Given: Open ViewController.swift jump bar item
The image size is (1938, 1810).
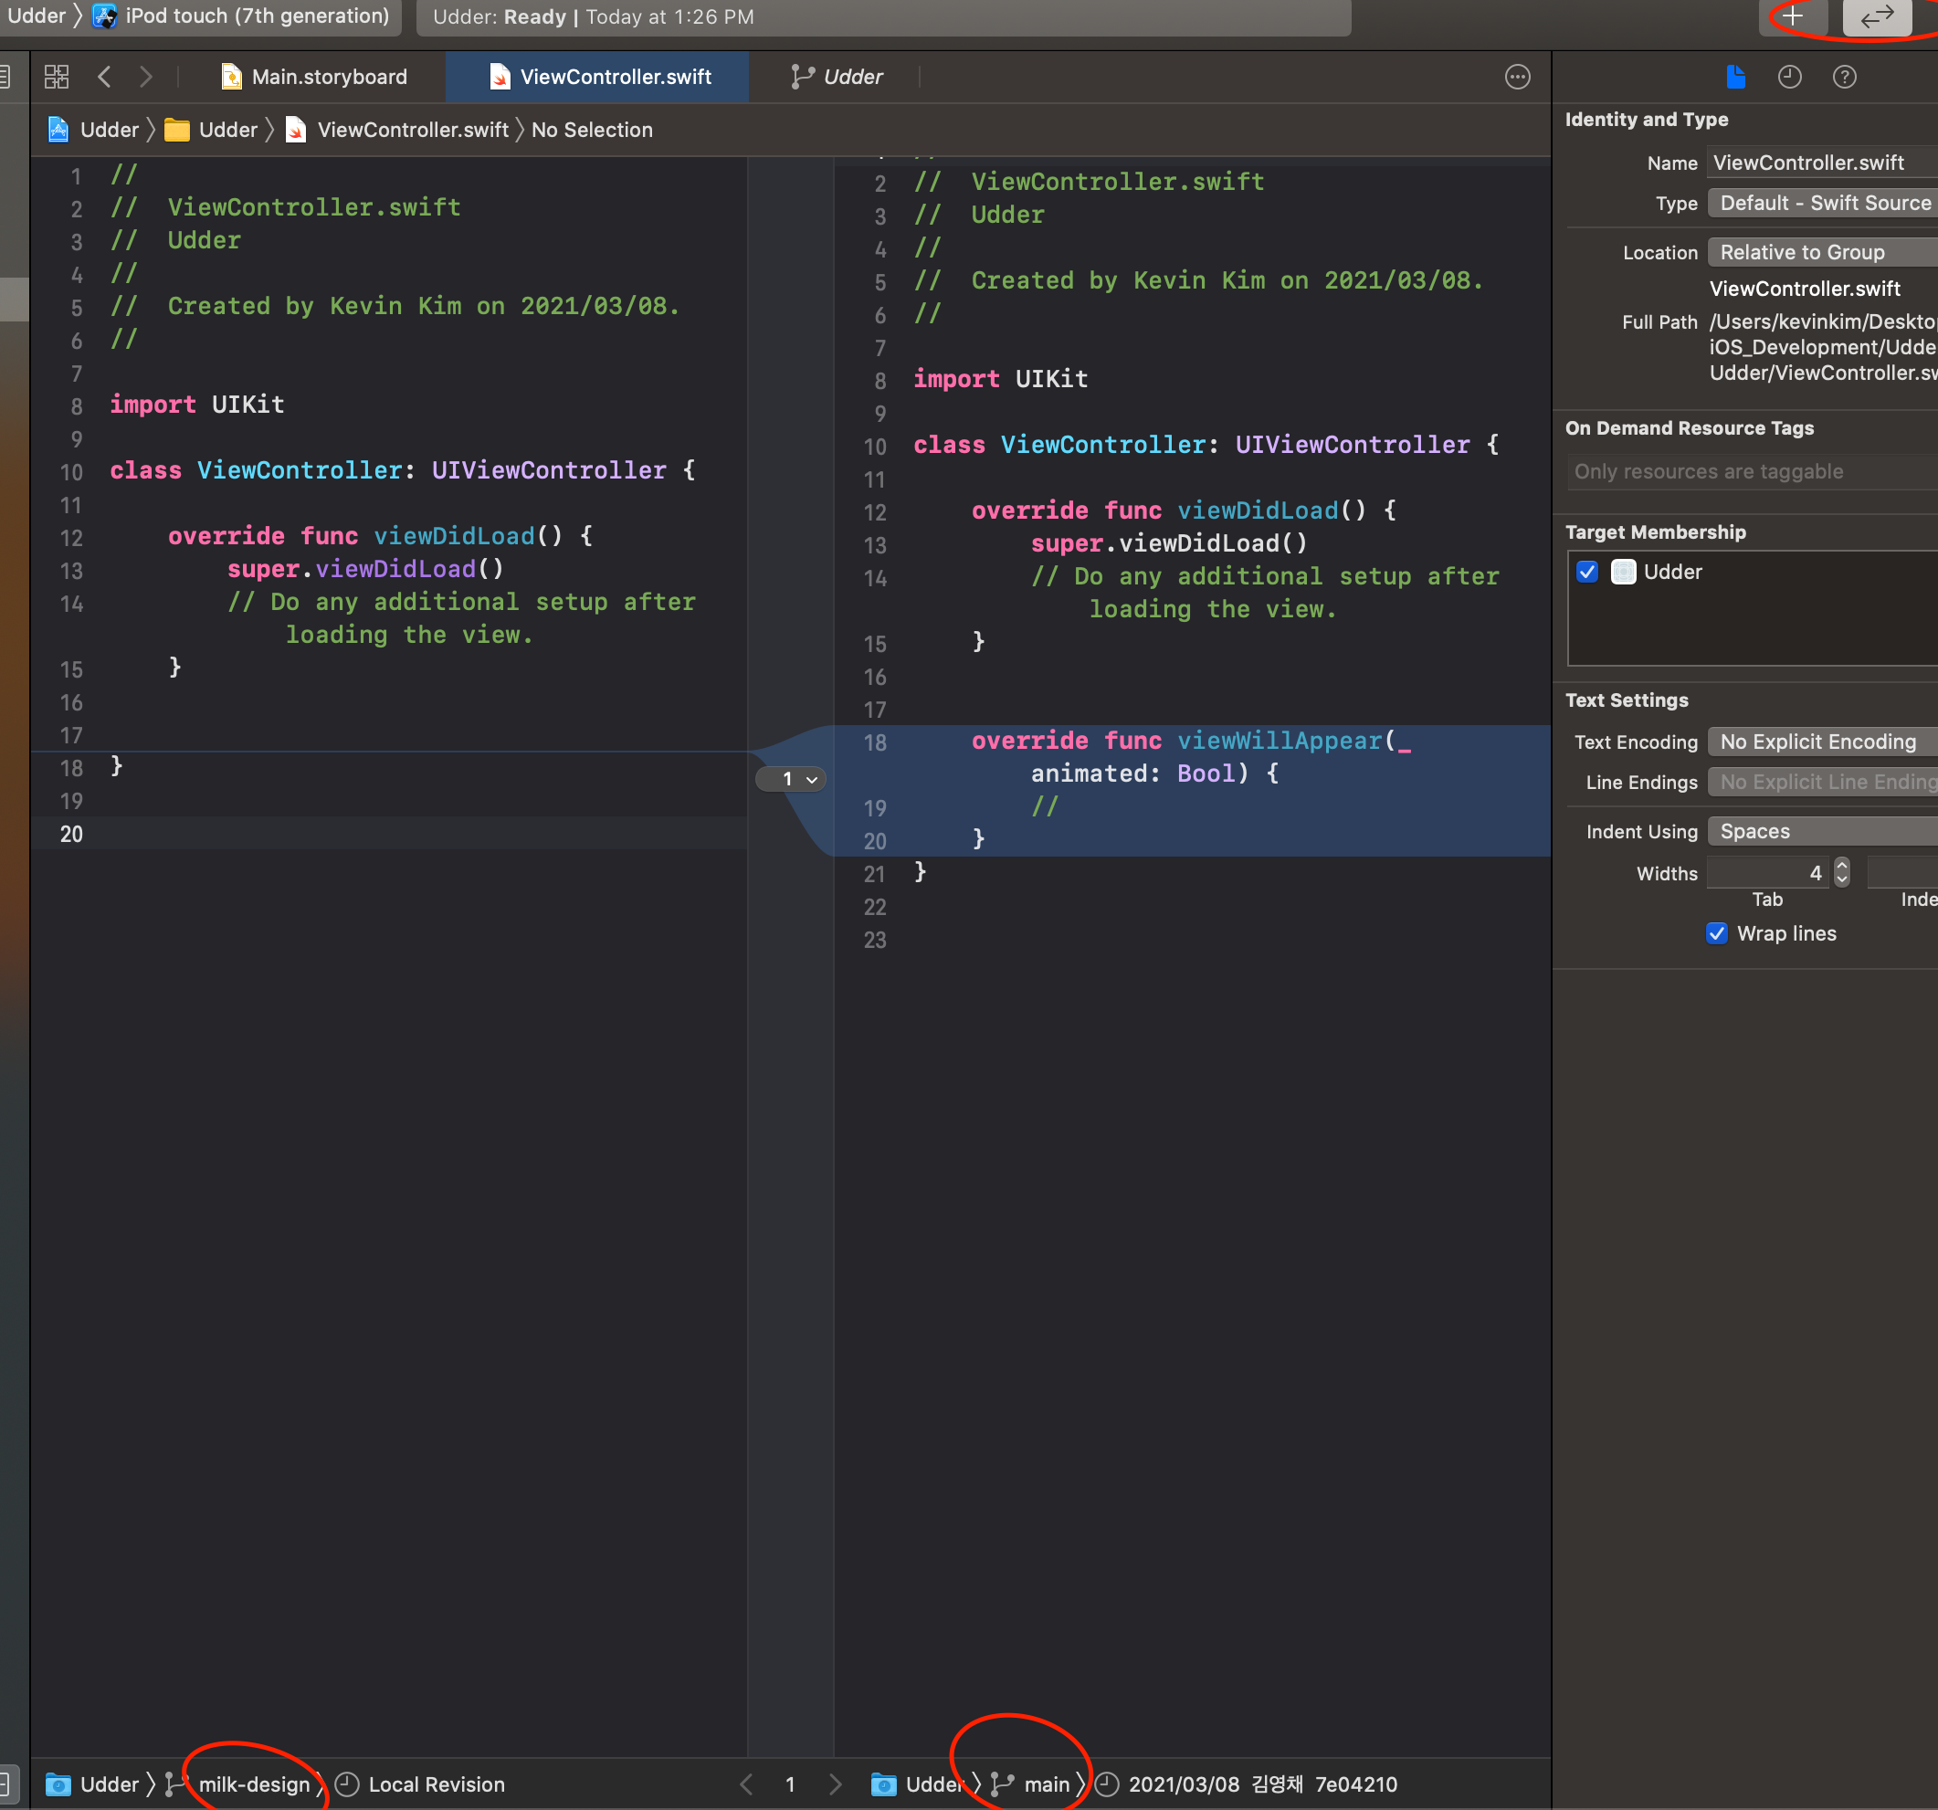Looking at the screenshot, I should pos(396,130).
